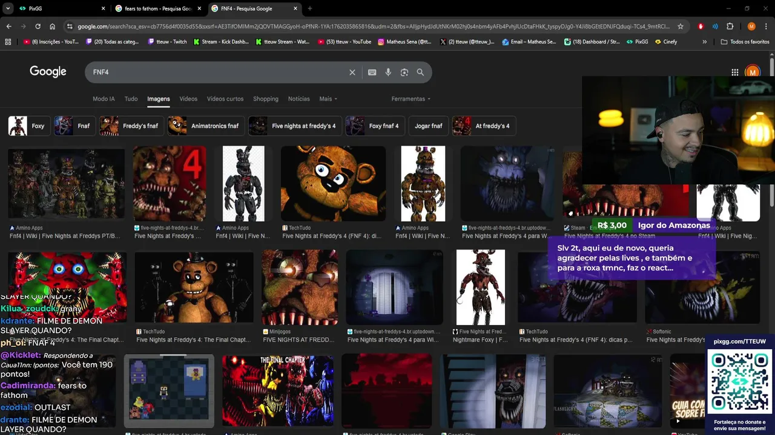Expand the Ferramentas dropdown

point(411,99)
